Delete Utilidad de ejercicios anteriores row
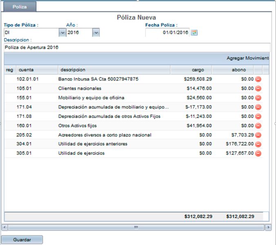This screenshot has width=276, height=245. tap(258, 144)
